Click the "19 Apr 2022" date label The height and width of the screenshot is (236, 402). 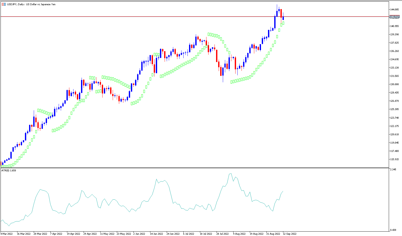click(73, 234)
